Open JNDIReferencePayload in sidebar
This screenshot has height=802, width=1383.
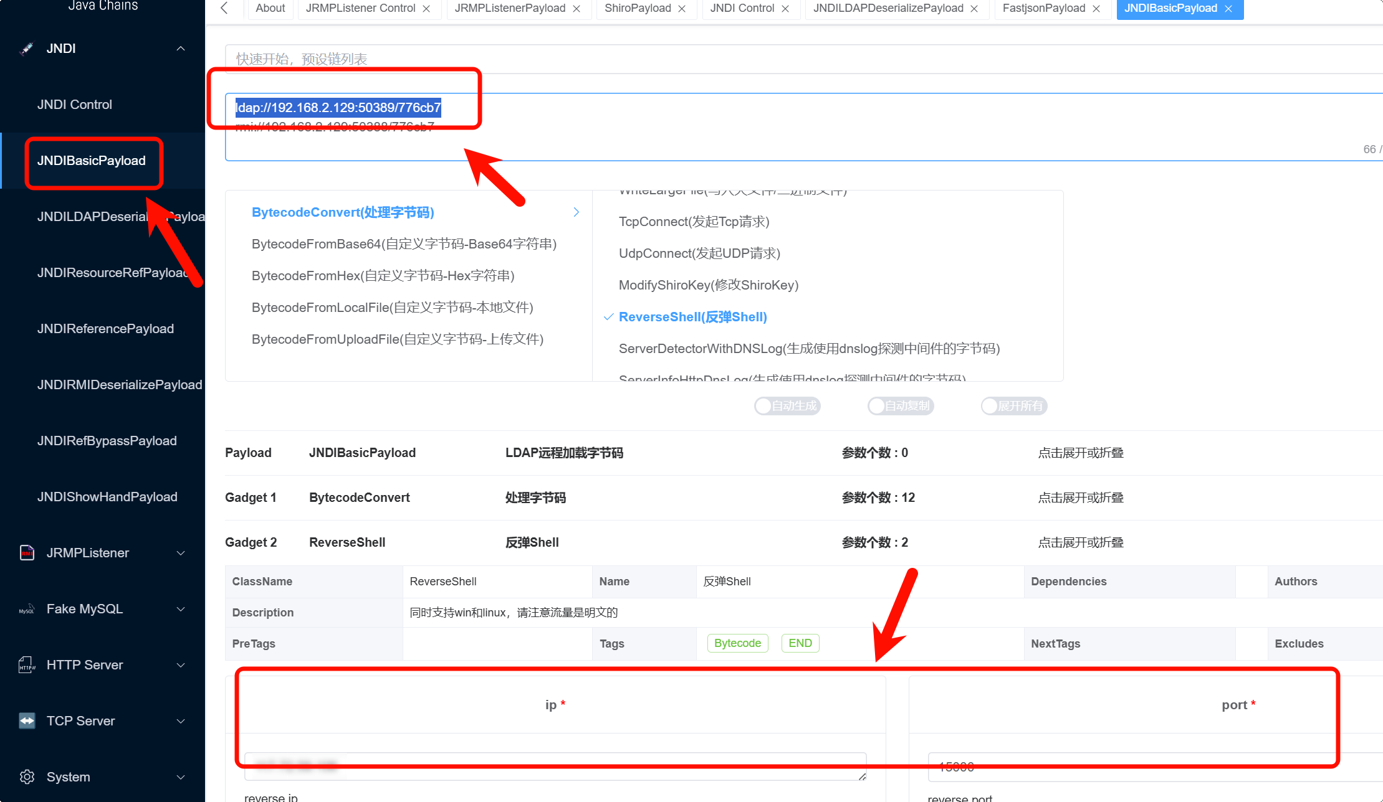(x=105, y=329)
